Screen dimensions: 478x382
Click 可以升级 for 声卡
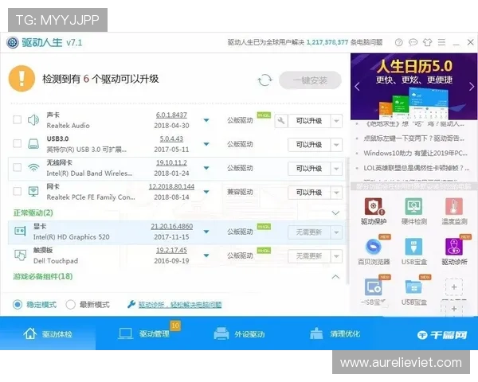pos(309,121)
